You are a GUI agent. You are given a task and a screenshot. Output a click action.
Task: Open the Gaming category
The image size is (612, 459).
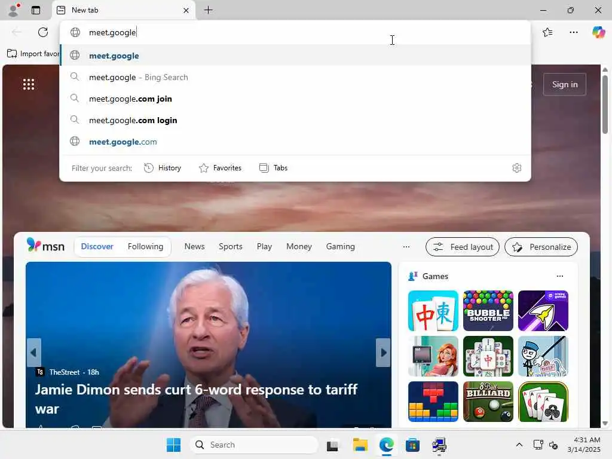[340, 247]
